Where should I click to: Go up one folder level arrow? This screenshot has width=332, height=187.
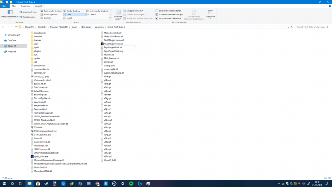(x=16, y=27)
